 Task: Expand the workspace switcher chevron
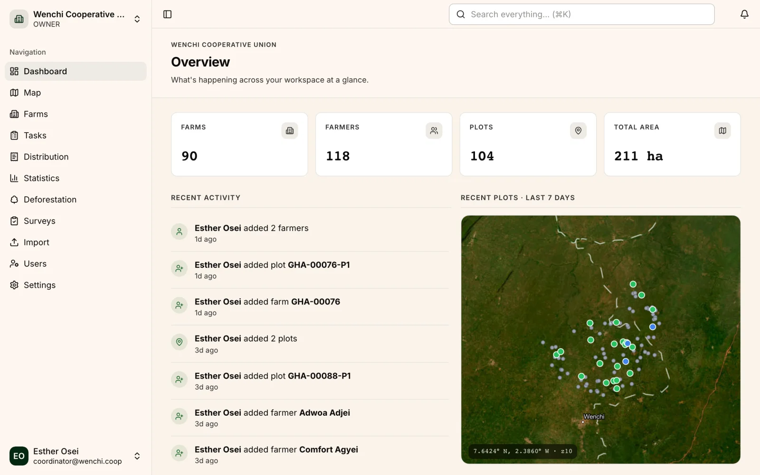[137, 19]
